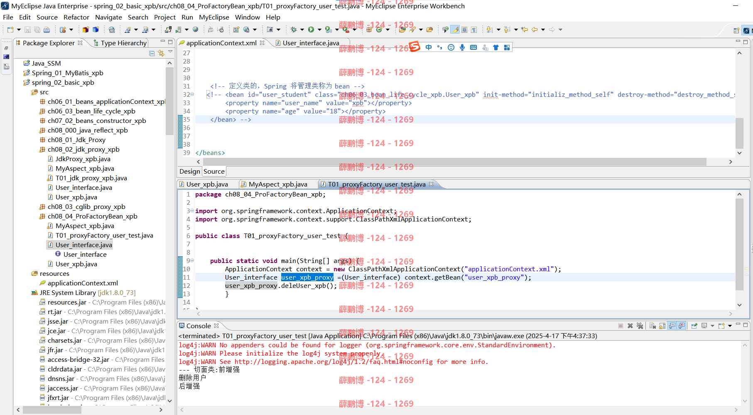
Task: Toggle Show Whitespace Characters pilcrow button
Action: click(x=474, y=29)
